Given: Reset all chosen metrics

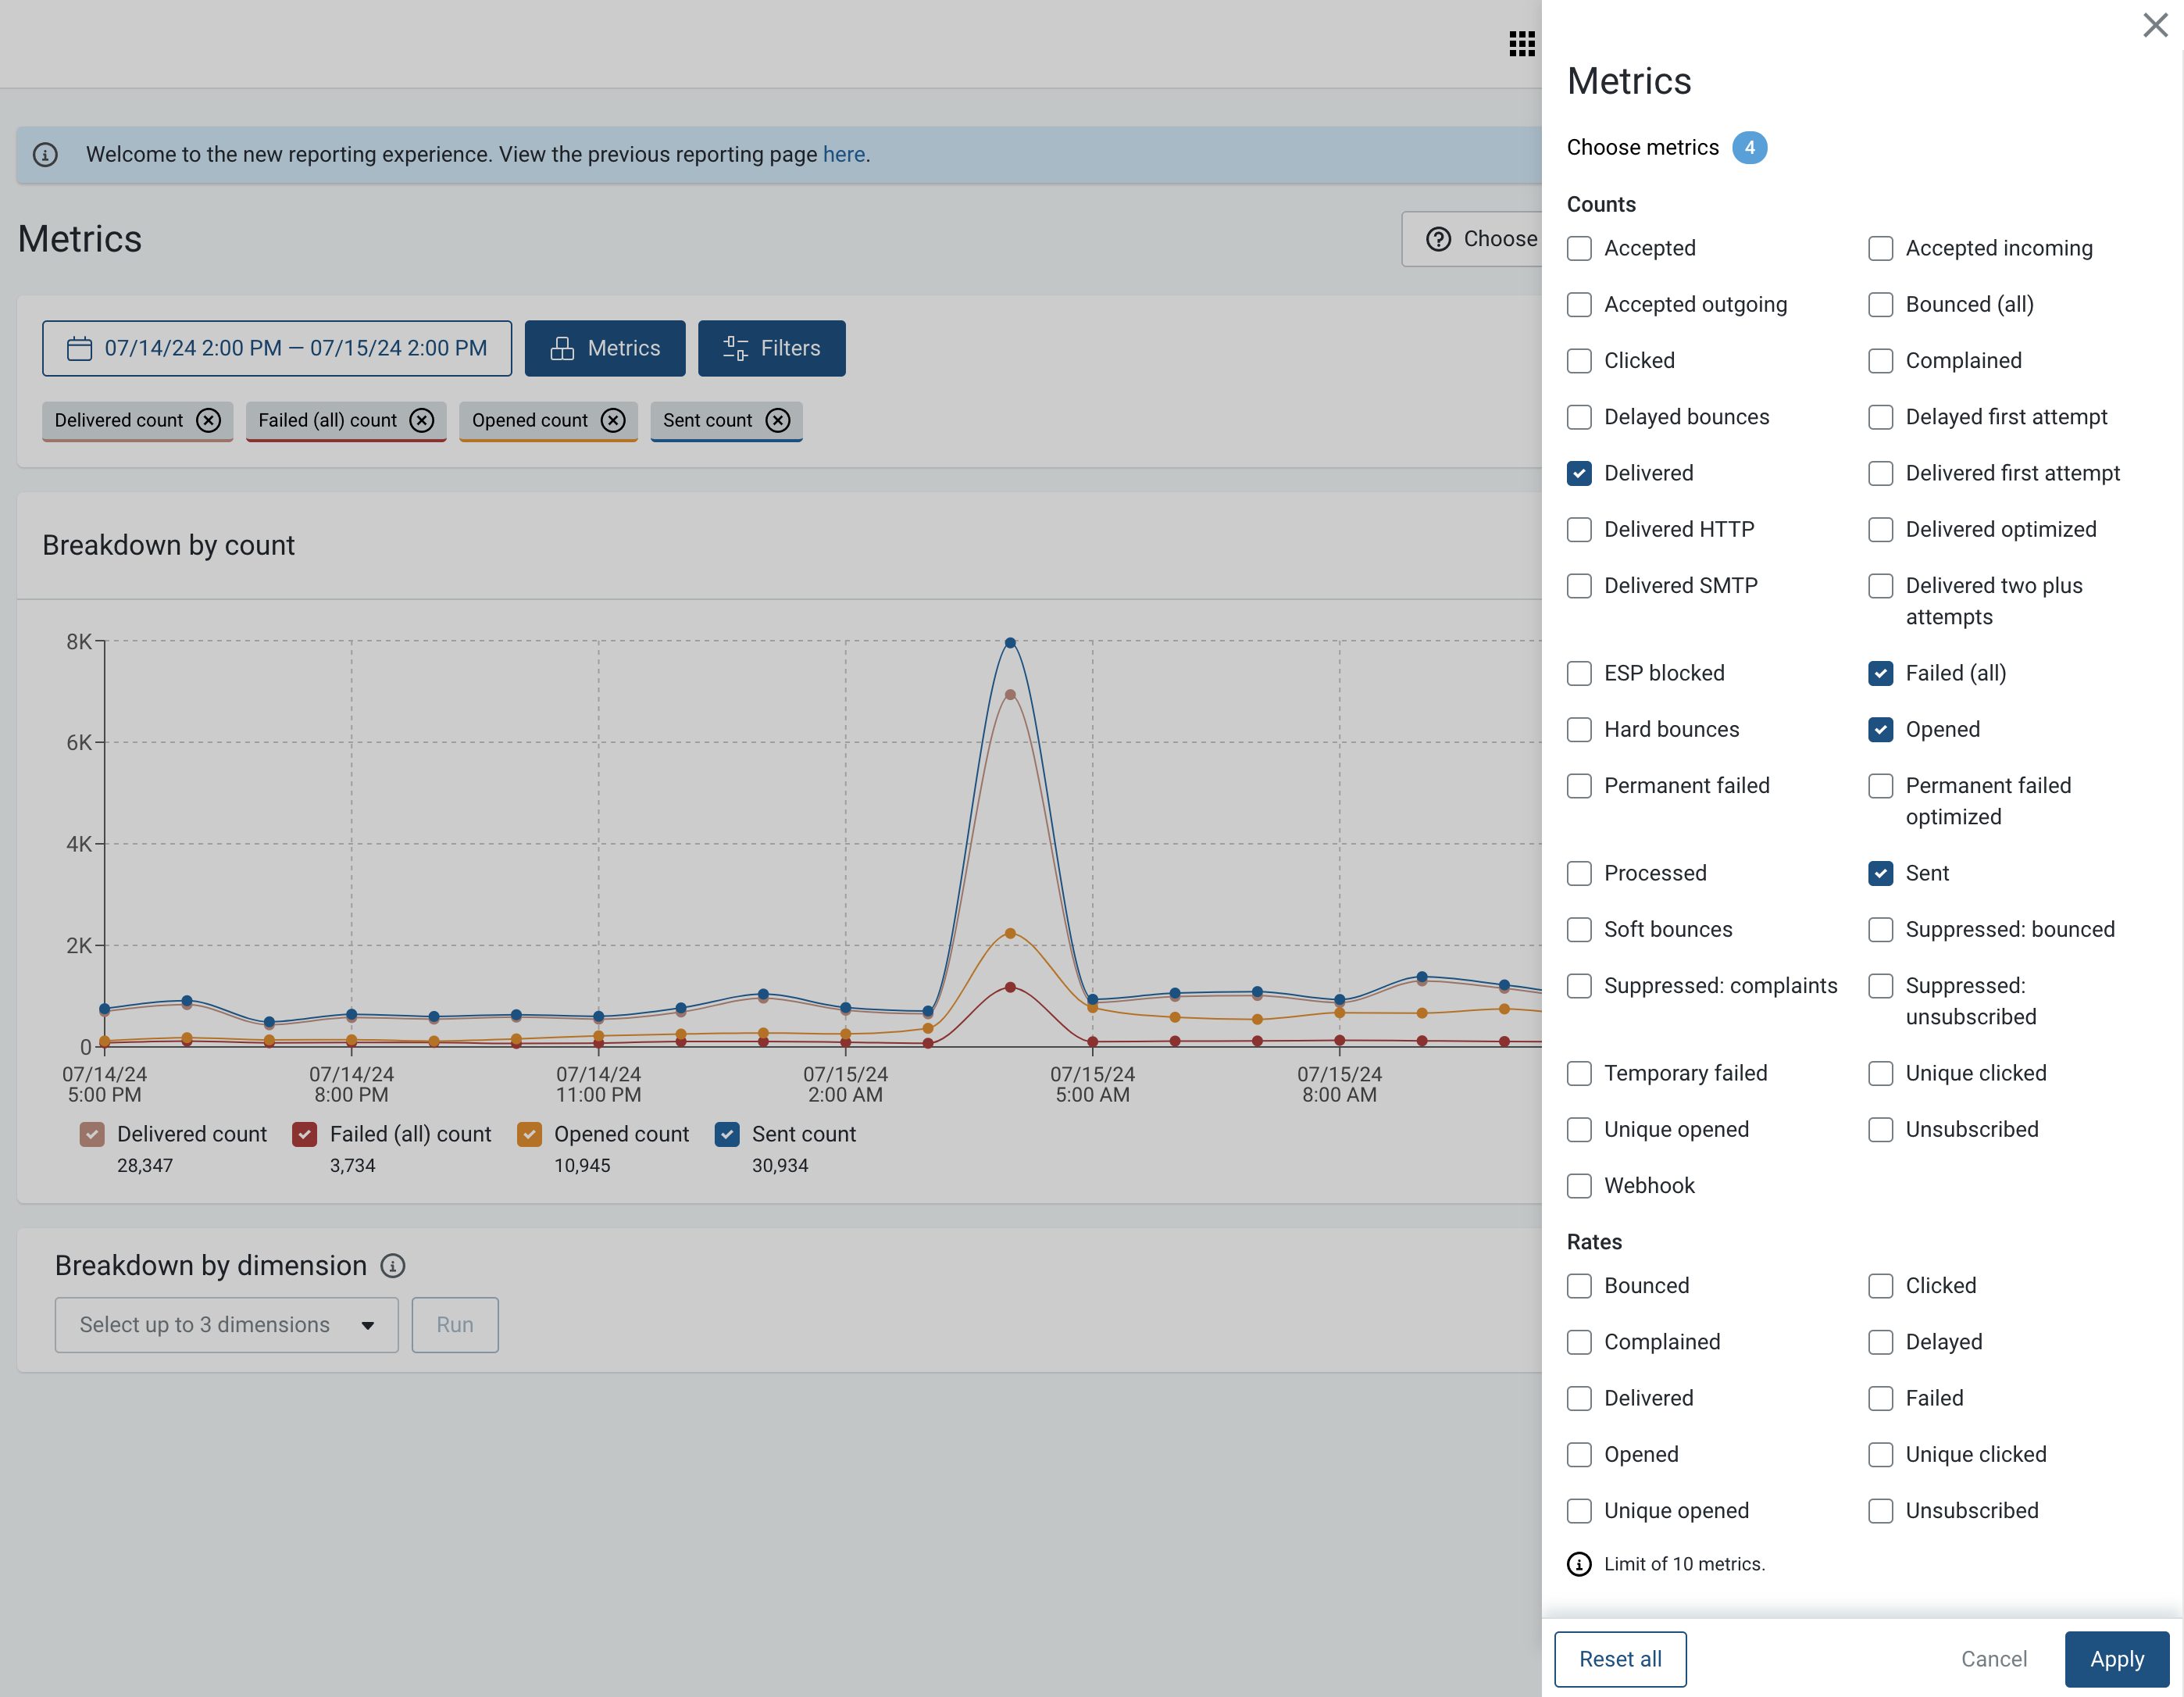Looking at the screenshot, I should (1620, 1659).
